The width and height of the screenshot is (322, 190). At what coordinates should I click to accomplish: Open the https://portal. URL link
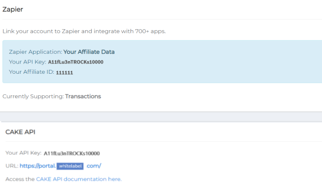pyautogui.click(x=38, y=166)
